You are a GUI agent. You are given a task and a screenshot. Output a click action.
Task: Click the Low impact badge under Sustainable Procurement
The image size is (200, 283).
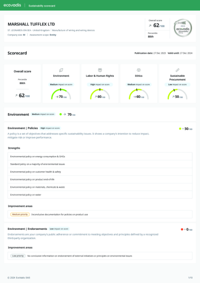(177, 84)
